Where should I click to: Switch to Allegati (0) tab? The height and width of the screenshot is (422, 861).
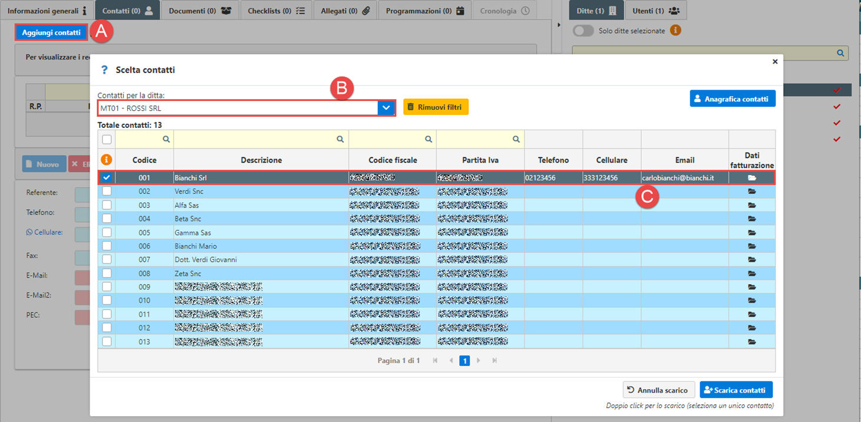[345, 11]
